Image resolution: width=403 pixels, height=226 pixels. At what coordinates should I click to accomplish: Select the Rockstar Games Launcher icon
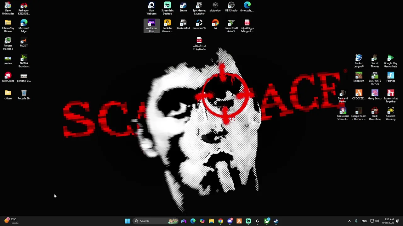[167, 26]
